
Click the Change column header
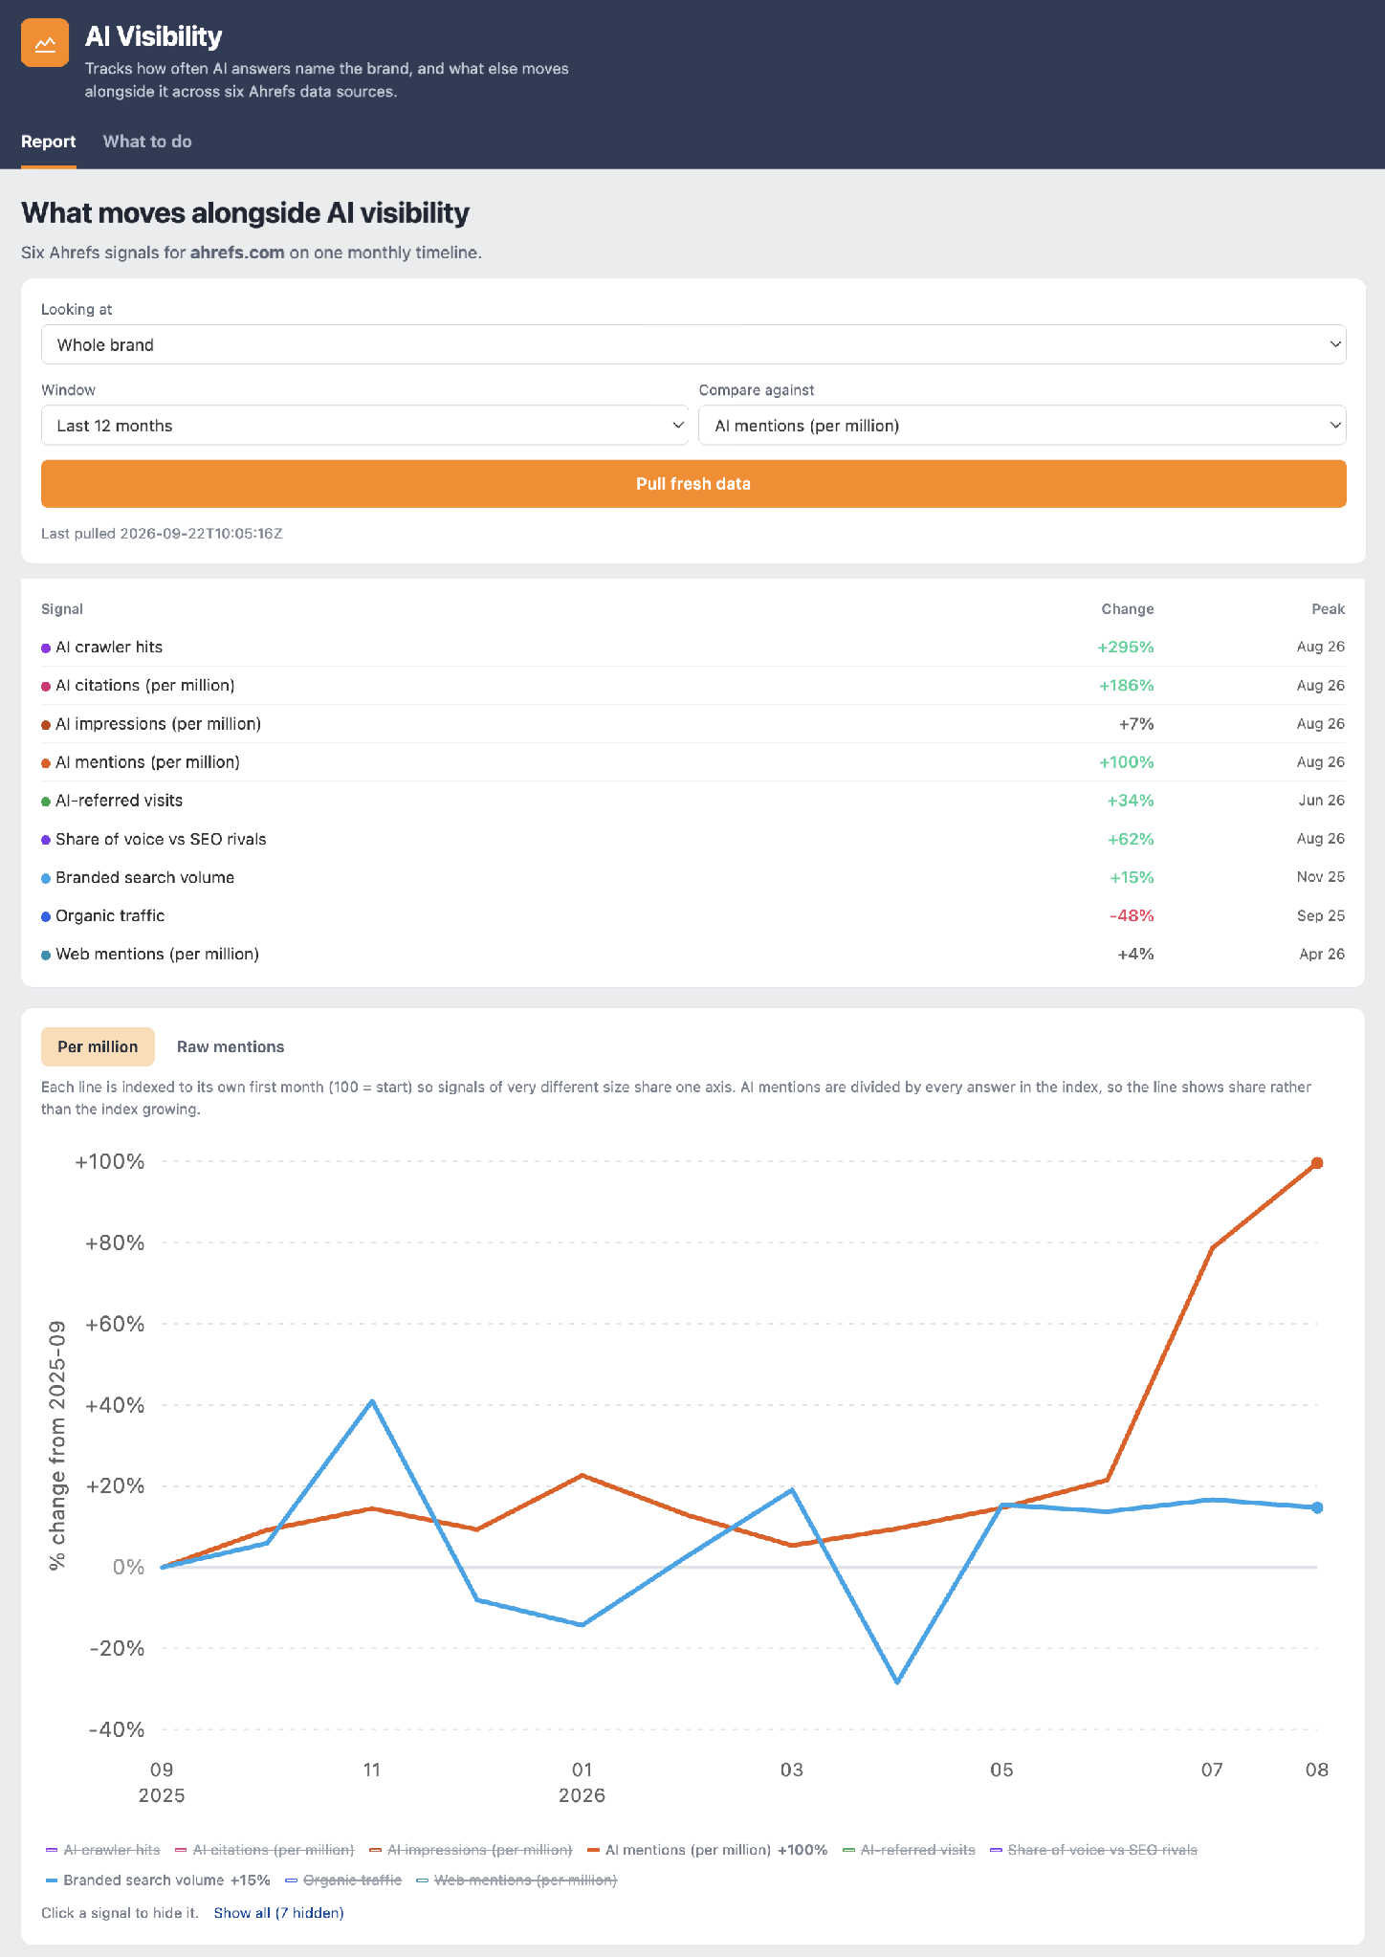tap(1128, 609)
